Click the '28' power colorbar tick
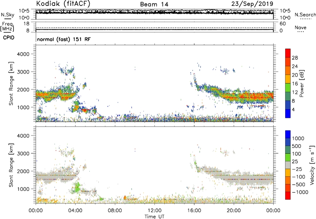Viewport: 316px width, 219px height. 295,58
